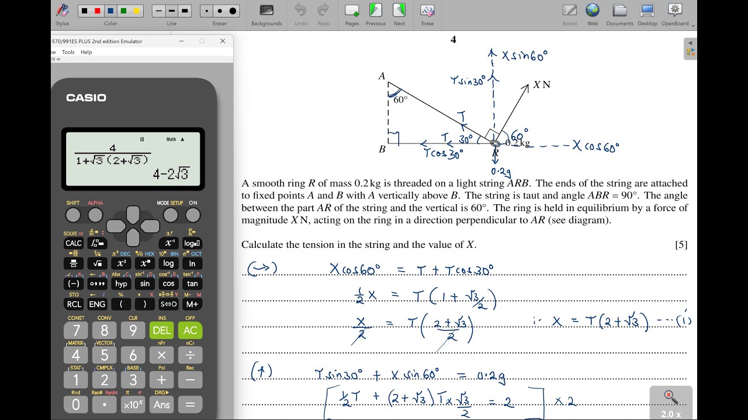Image resolution: width=748 pixels, height=420 pixels.
Task: Click the integral key on calculator
Action: [x=97, y=243]
